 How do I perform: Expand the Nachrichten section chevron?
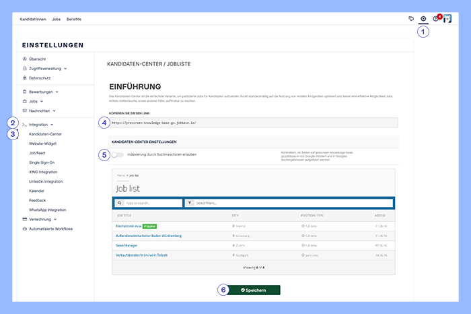click(55, 111)
